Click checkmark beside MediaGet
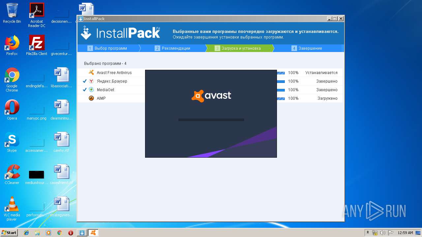 click(85, 90)
